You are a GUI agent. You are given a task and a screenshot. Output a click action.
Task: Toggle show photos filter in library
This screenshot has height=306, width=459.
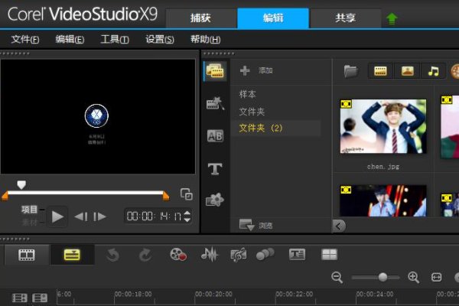pyautogui.click(x=407, y=71)
